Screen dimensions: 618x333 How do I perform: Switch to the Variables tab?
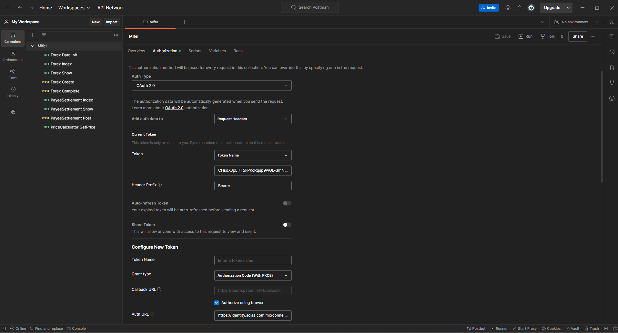coord(217,51)
